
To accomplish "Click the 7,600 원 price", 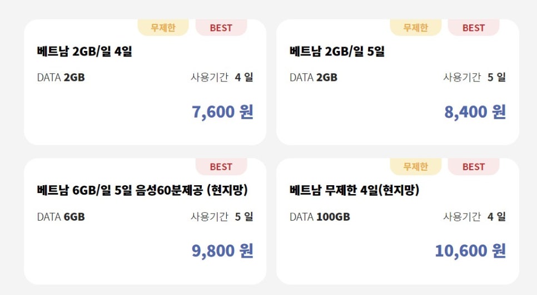I will 222,111.
